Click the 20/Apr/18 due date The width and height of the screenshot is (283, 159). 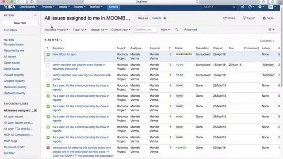coord(235,65)
